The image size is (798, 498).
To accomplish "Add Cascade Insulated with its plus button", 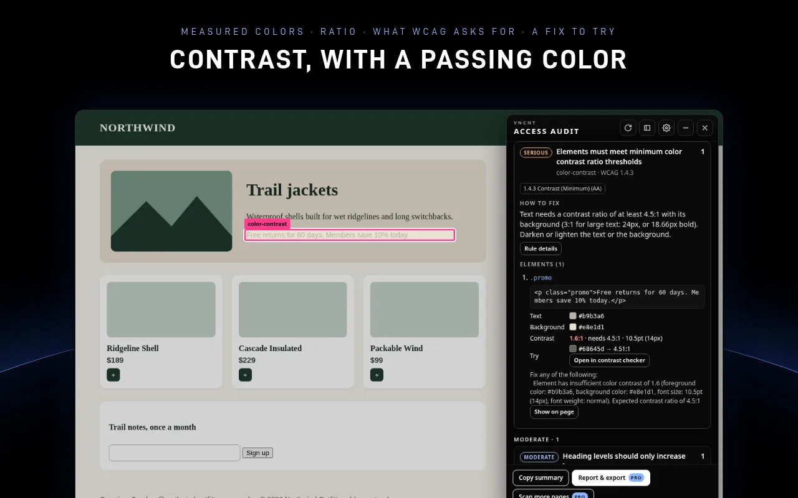I will click(245, 375).
